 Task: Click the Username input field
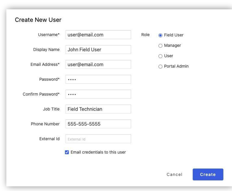click(x=98, y=35)
